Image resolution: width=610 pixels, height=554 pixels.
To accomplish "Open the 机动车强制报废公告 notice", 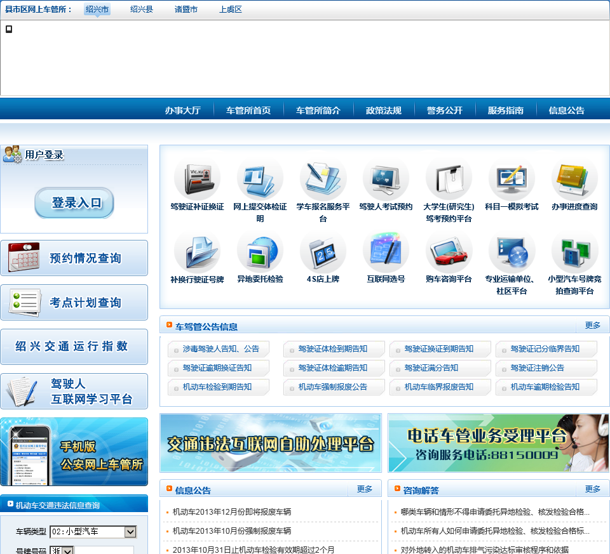I will pos(334,387).
